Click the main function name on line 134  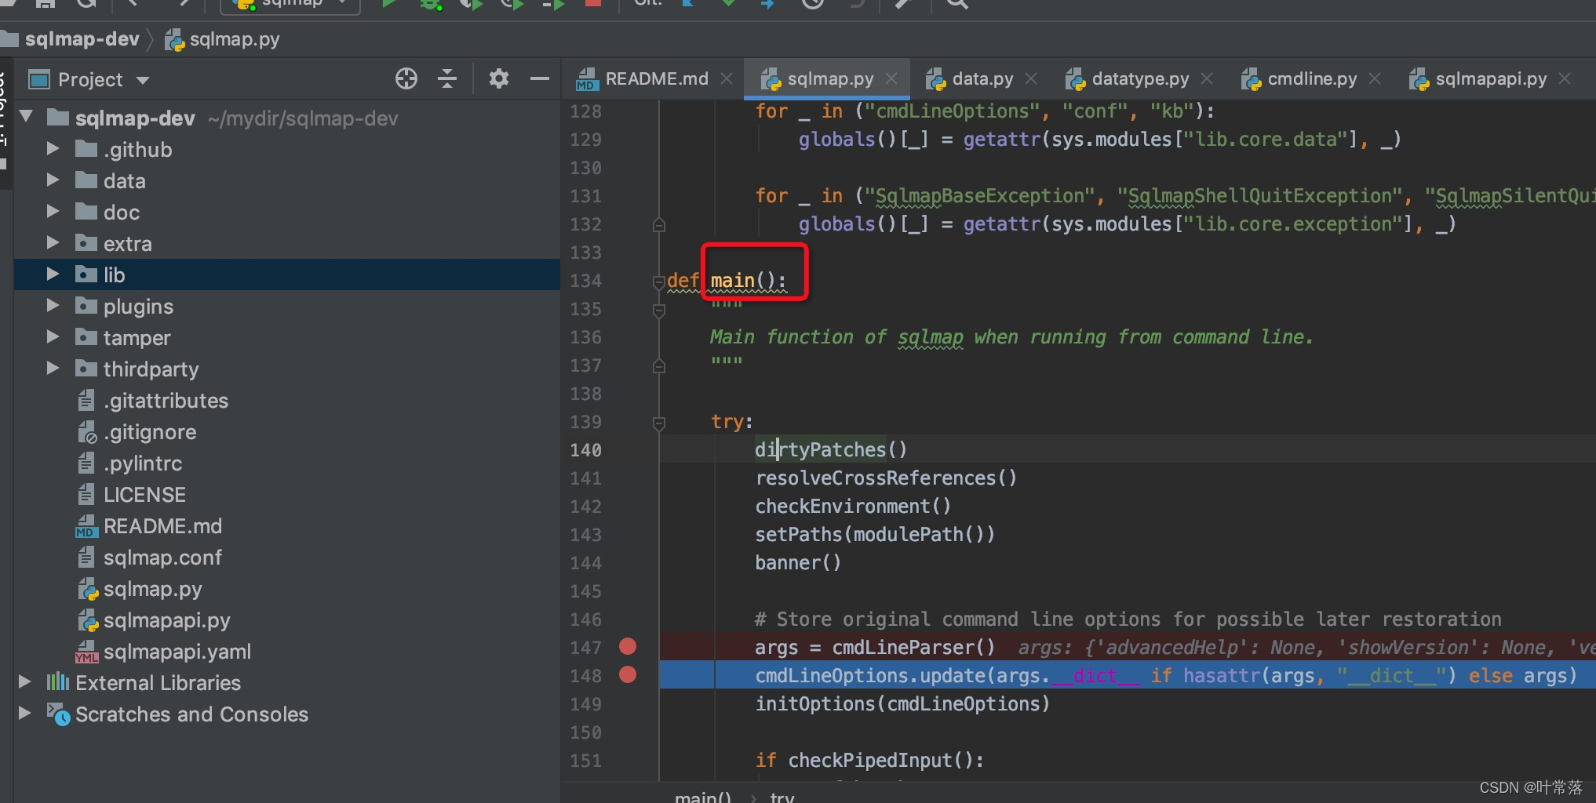(732, 280)
